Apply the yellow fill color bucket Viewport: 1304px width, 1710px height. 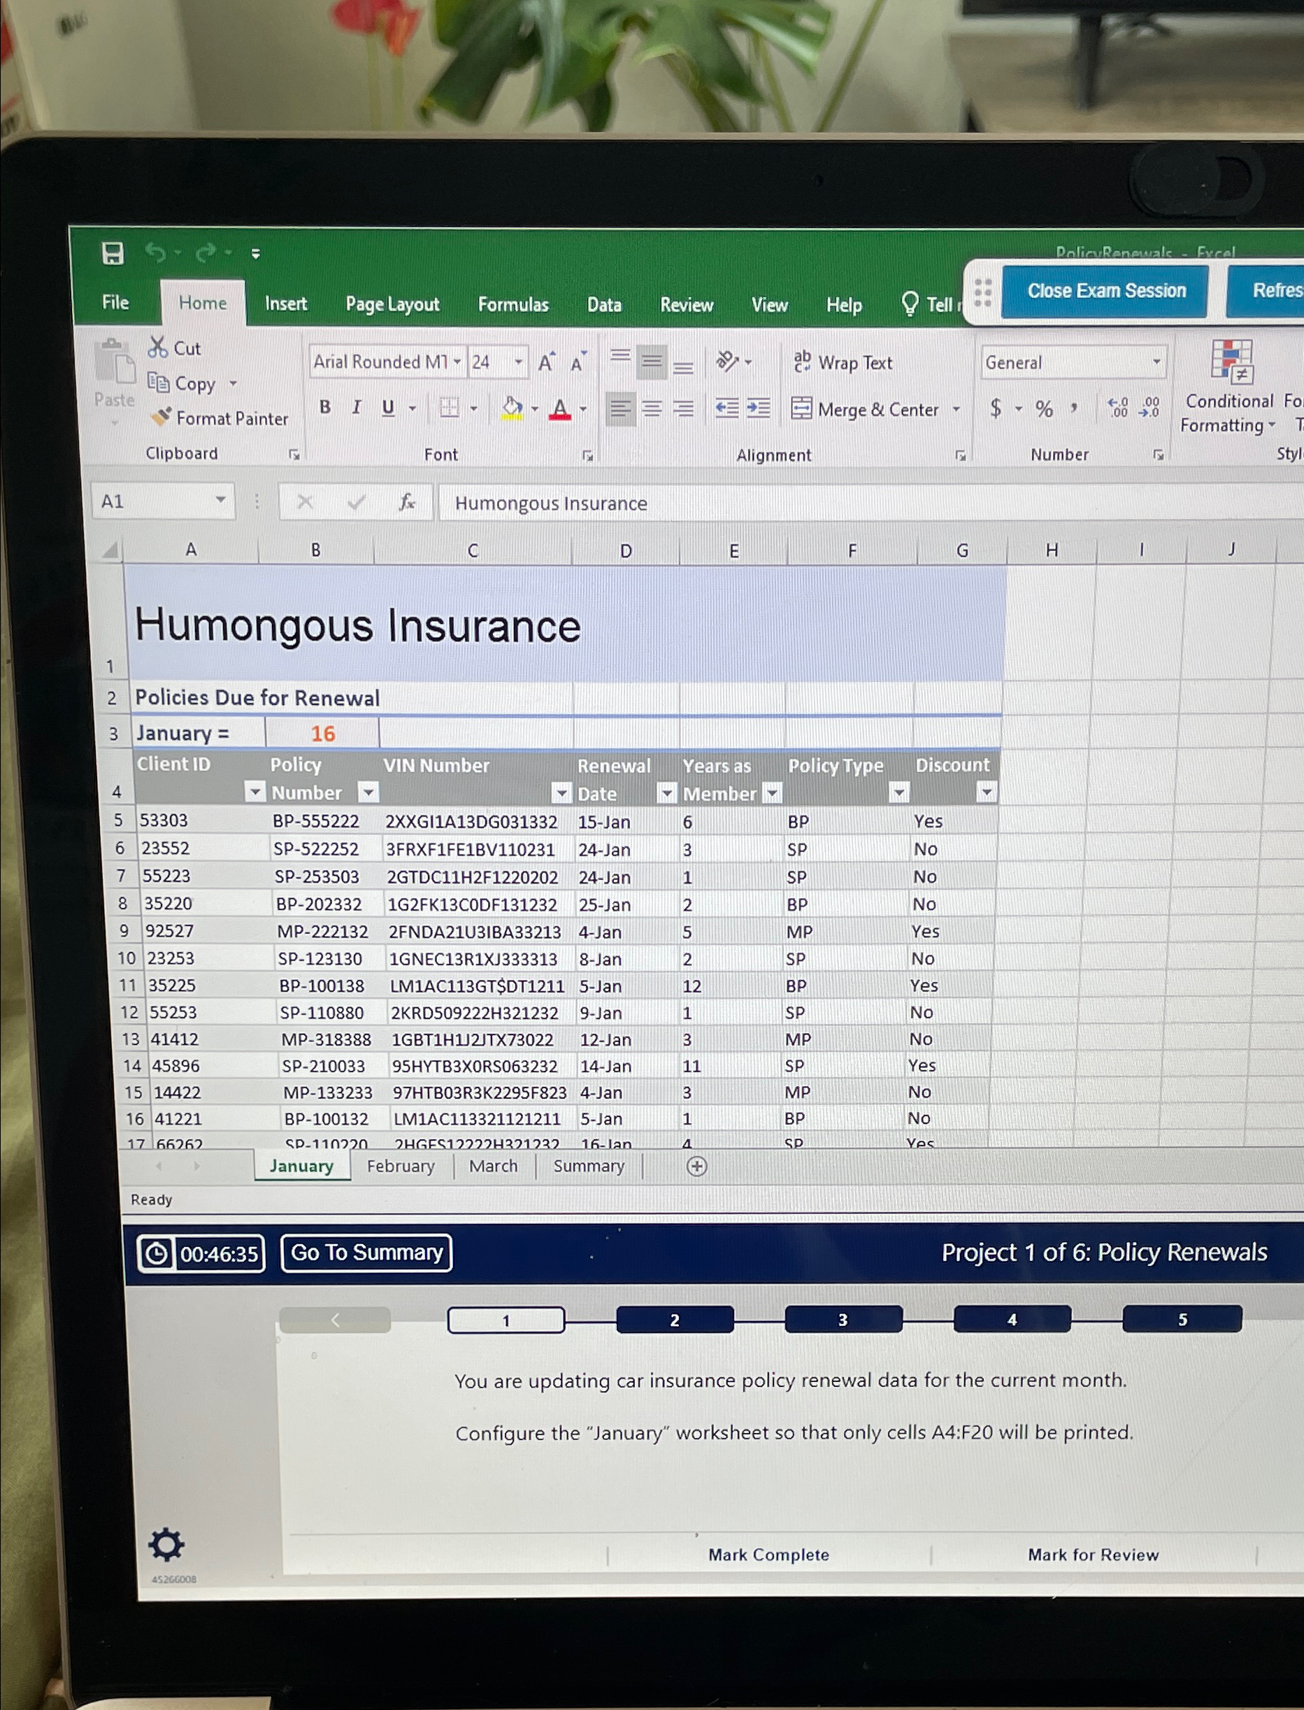tap(512, 408)
